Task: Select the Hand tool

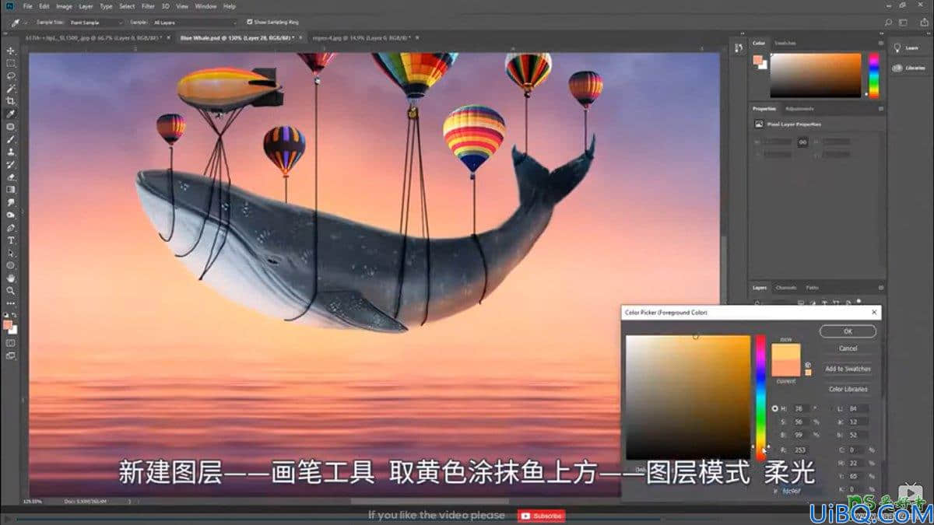Action: 11,278
